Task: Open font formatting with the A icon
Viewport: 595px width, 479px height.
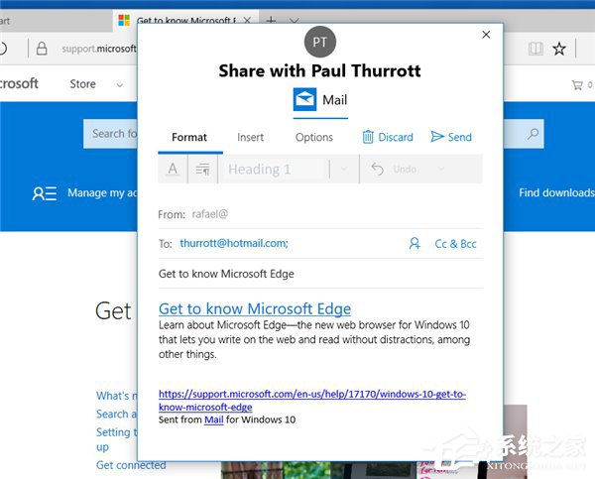Action: 173,169
